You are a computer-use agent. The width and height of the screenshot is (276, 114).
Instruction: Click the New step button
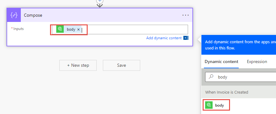point(78,65)
